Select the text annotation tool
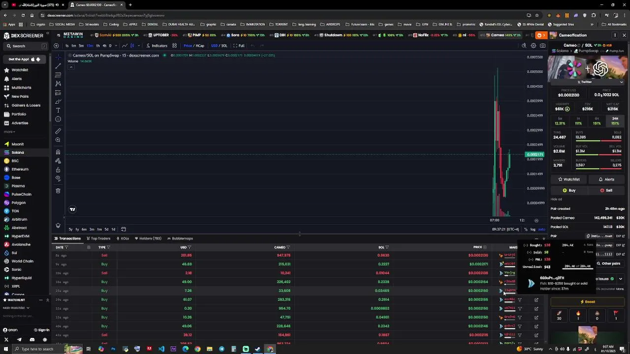The image size is (630, 354). 58,110
